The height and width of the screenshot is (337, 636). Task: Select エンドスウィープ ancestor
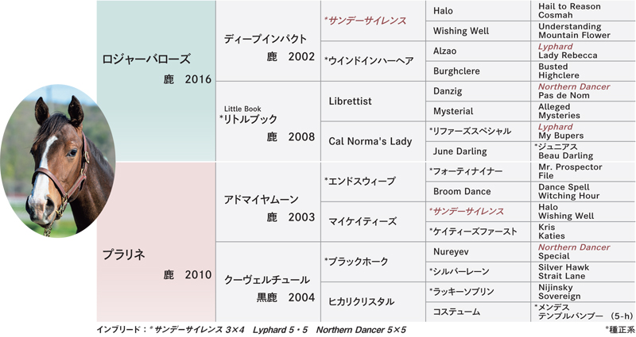(360, 182)
